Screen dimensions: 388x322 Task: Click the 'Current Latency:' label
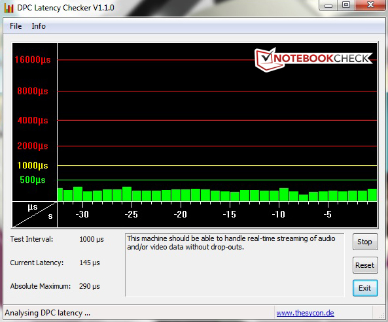37,263
